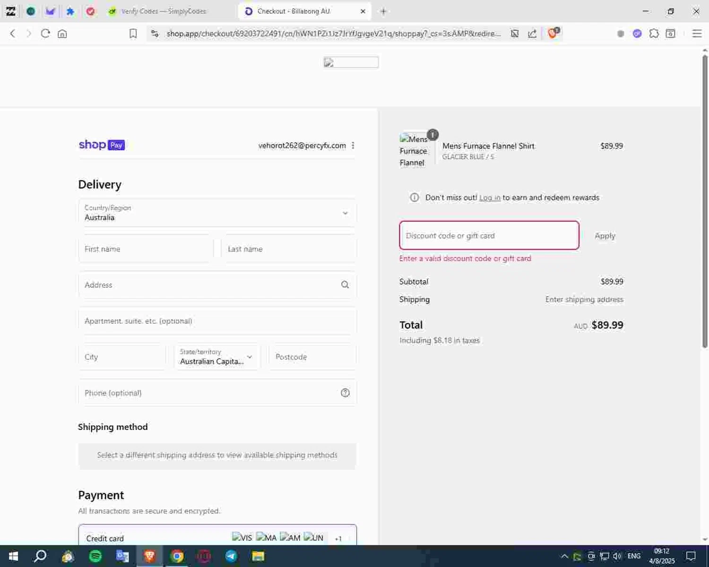Click the City field
This screenshot has height=567, width=709.
[x=122, y=357]
